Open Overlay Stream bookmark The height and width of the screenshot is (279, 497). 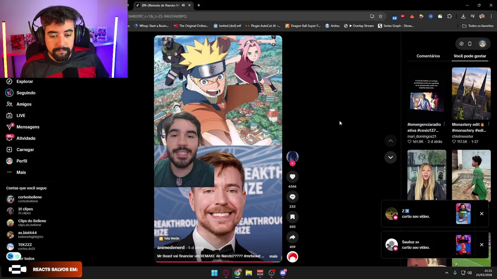[359, 26]
